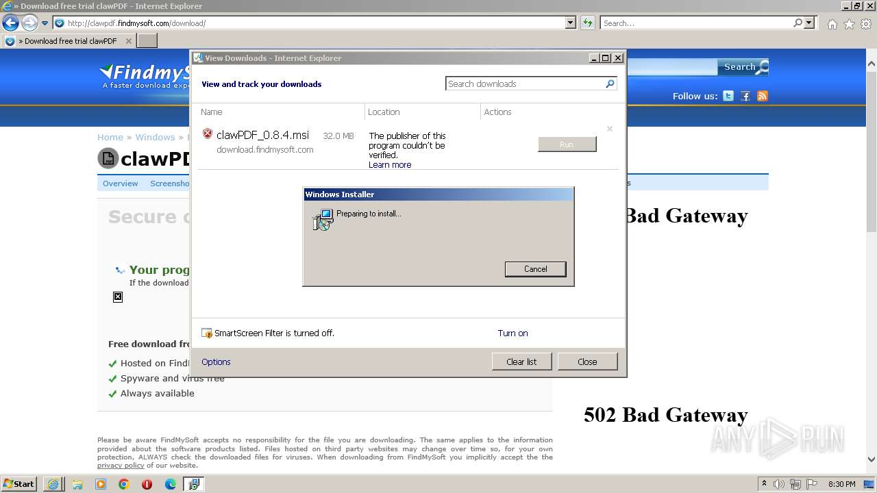Screen dimensions: 877x493
Task: Click the search downloads magnifier icon
Action: coord(610,84)
